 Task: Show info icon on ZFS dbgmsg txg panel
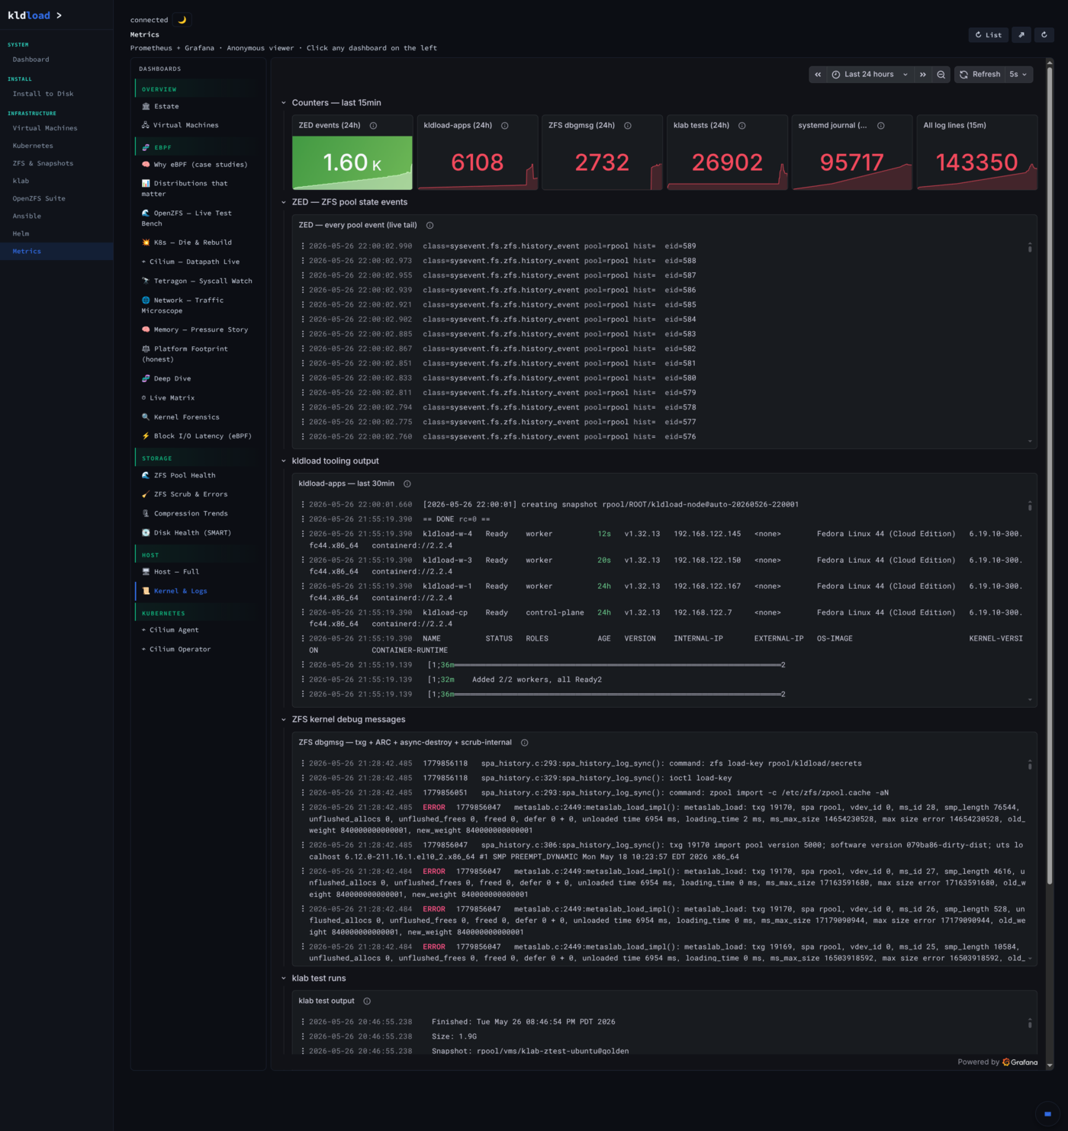(524, 742)
